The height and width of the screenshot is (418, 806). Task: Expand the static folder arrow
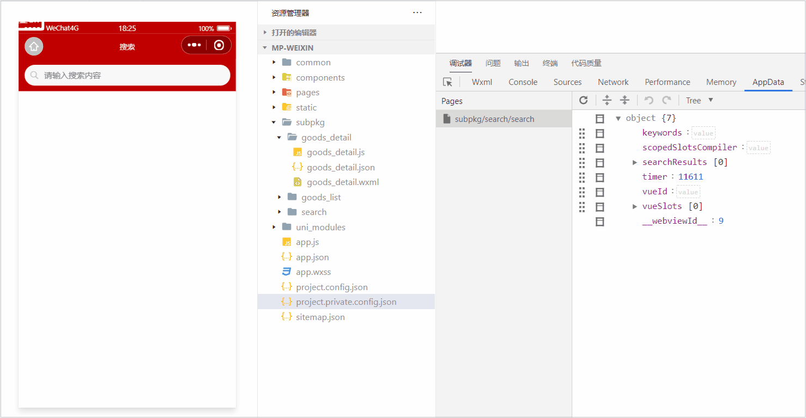point(274,107)
